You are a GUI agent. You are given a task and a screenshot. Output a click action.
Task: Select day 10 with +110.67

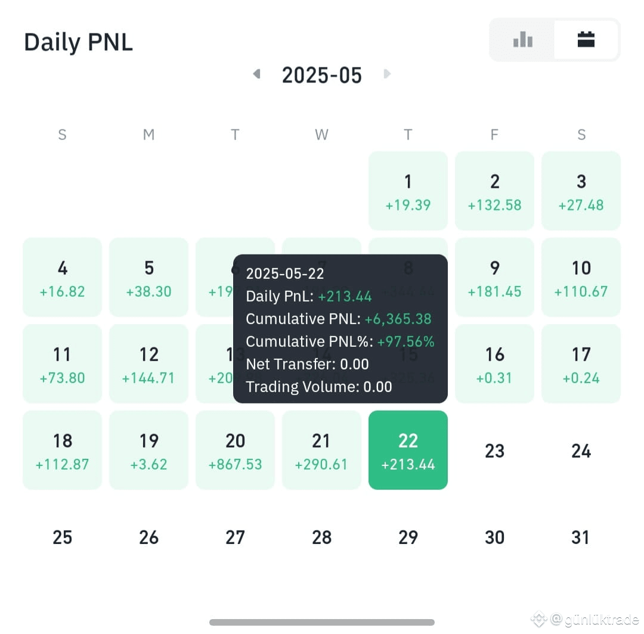581,277
